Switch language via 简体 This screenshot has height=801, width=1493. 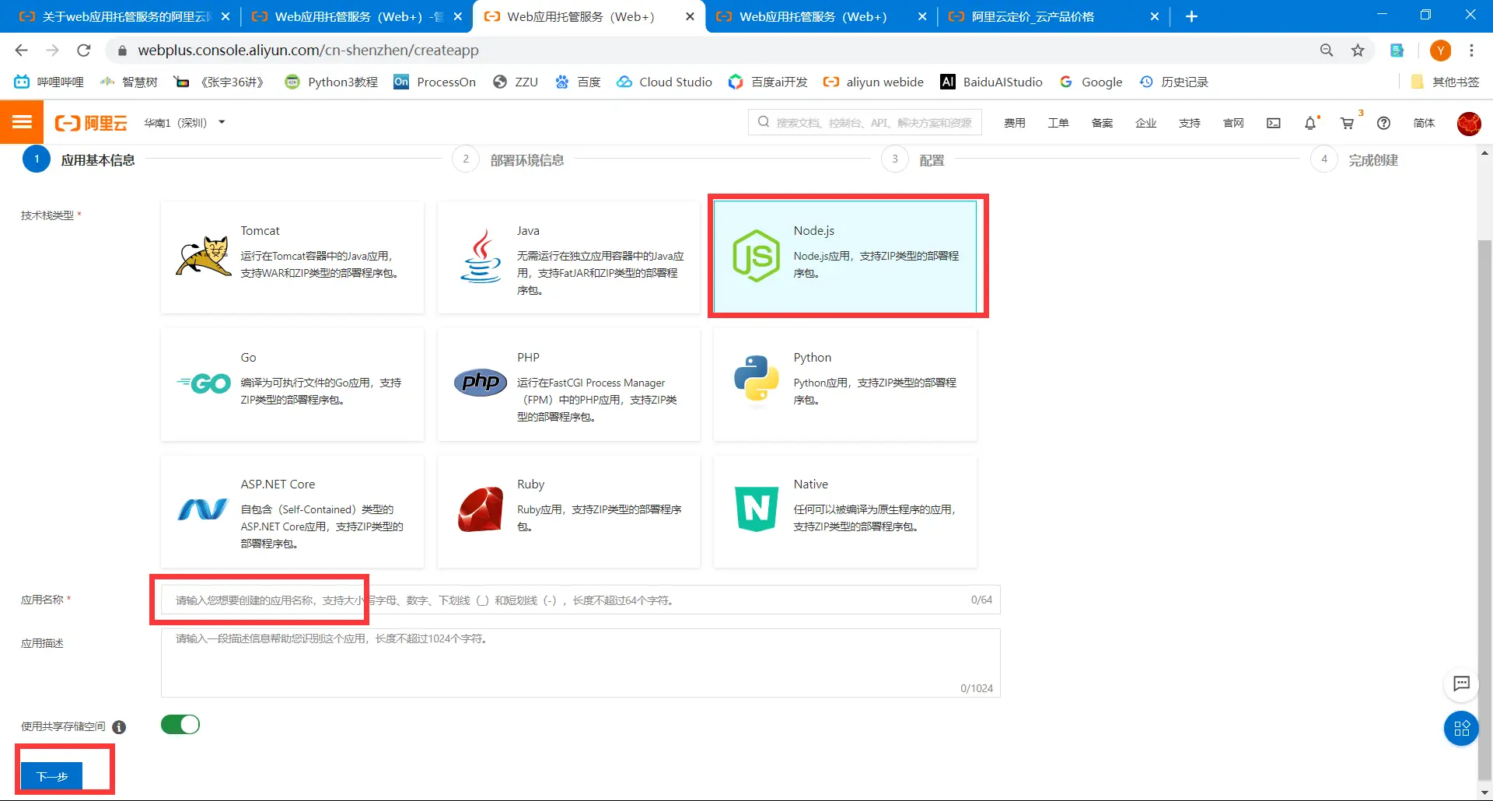[x=1424, y=123]
